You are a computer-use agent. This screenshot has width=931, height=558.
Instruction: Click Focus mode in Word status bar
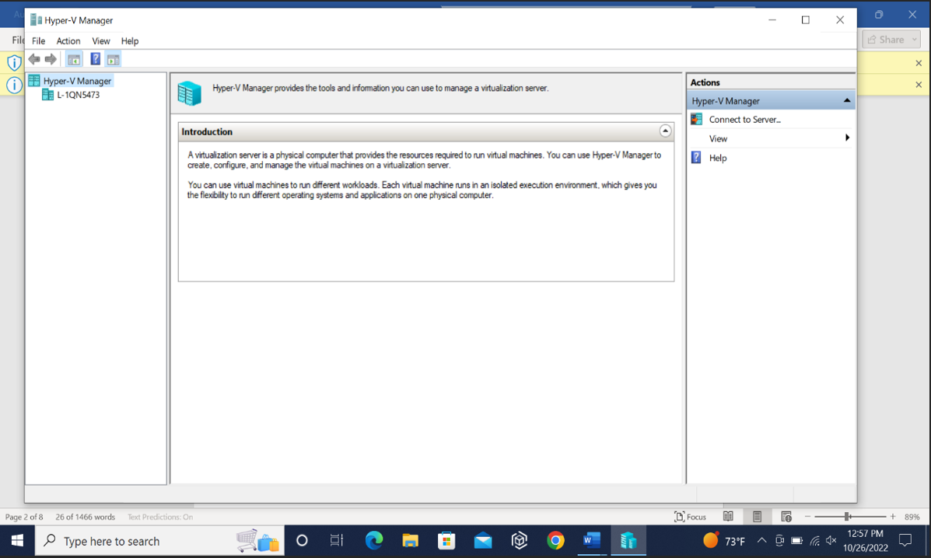pyautogui.click(x=690, y=517)
